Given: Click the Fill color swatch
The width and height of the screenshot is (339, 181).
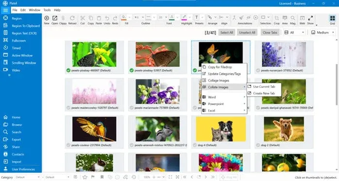Looking at the screenshot, I should click(124, 17).
